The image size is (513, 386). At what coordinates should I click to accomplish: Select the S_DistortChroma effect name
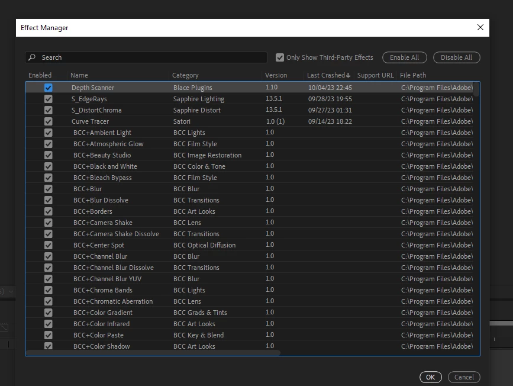coord(96,110)
